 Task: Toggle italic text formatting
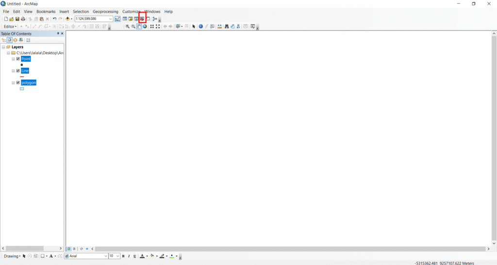129,256
